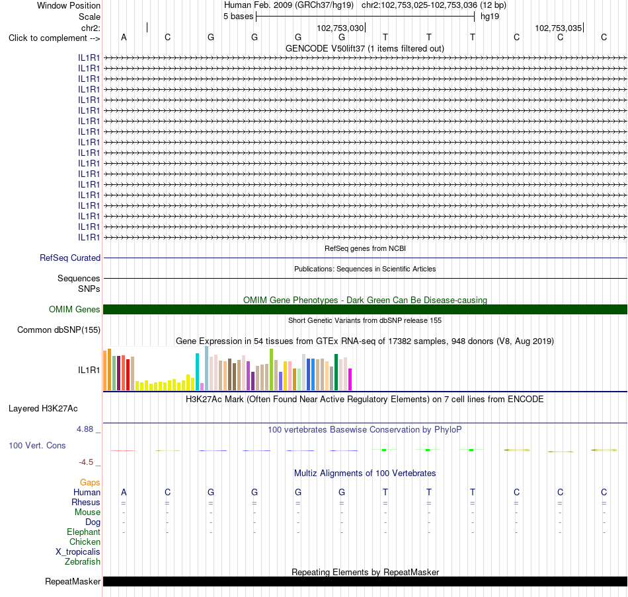628x597 pixels.
Task: Click the 'RepeatMasker' track label
Action: tap(73, 581)
